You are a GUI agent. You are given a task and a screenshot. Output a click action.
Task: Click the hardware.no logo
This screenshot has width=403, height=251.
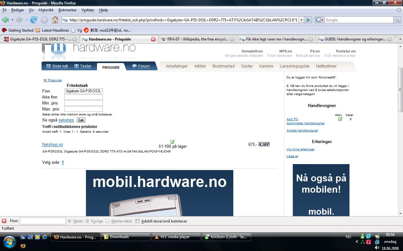[89, 52]
